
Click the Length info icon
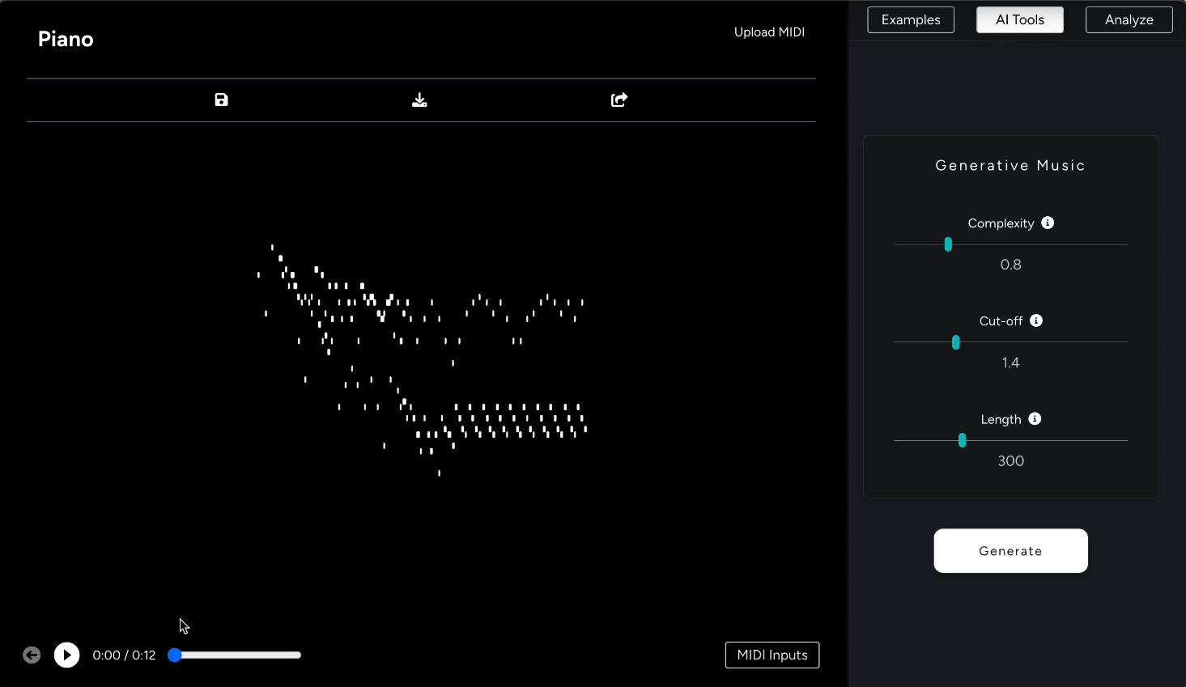coord(1035,418)
